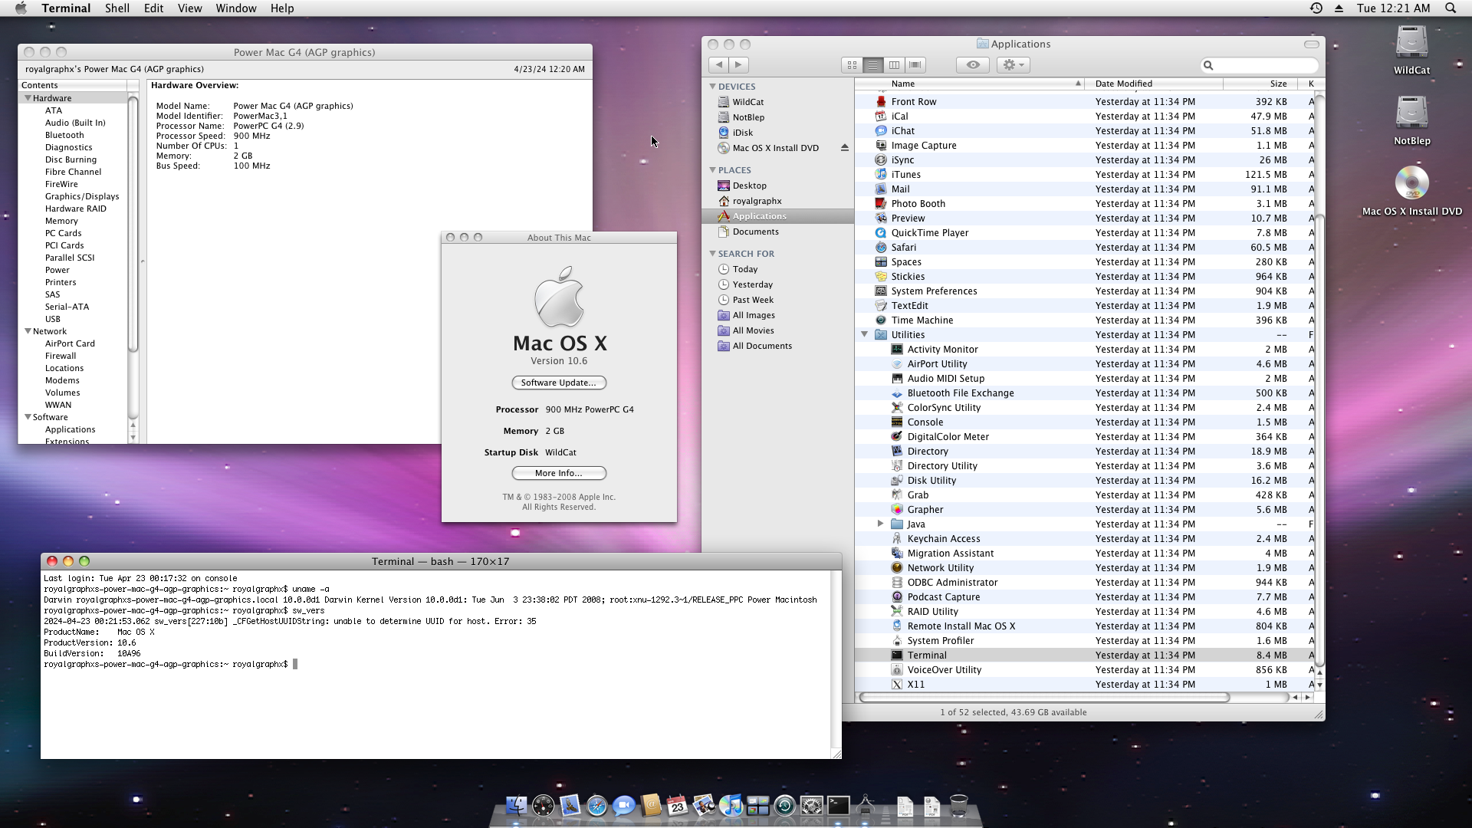The image size is (1472, 828).
Task: Select Memory in System Profiler hardware list
Action: click(x=61, y=221)
